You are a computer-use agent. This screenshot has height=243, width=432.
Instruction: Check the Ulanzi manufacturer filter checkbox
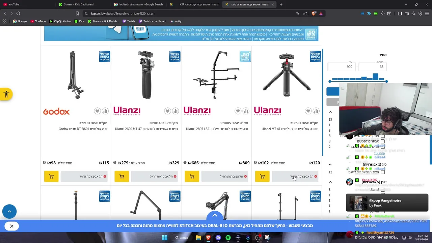coord(383,190)
